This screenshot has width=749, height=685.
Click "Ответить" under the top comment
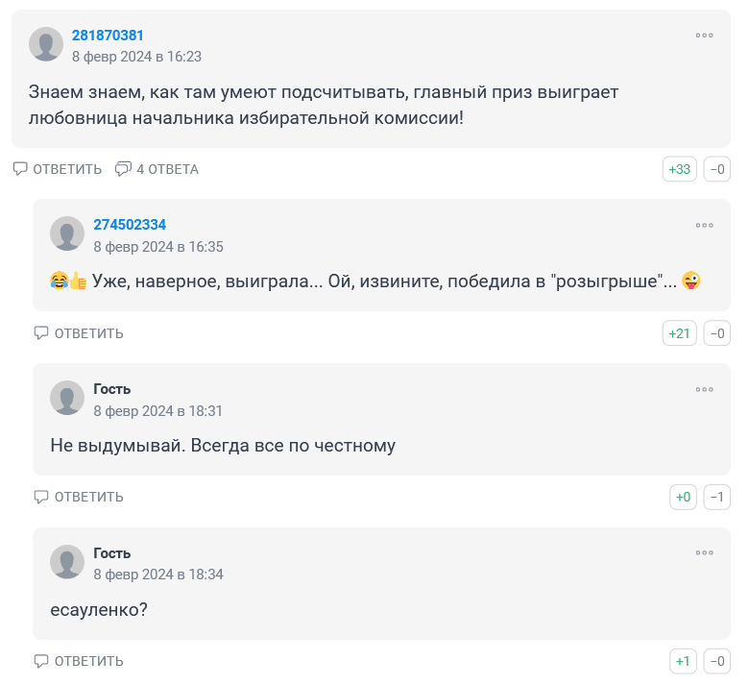point(58,169)
